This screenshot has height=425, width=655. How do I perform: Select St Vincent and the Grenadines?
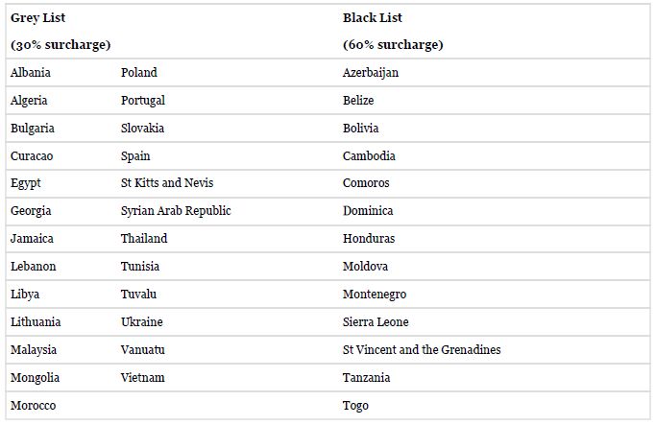click(x=422, y=349)
